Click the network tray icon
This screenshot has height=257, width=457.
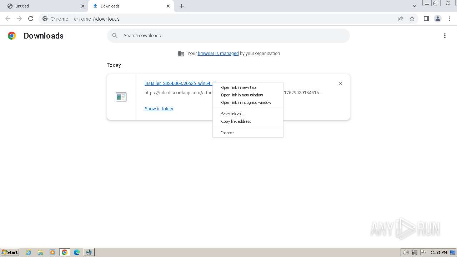[415, 252]
